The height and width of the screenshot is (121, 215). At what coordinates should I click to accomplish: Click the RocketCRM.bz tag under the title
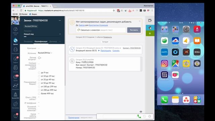31,26
